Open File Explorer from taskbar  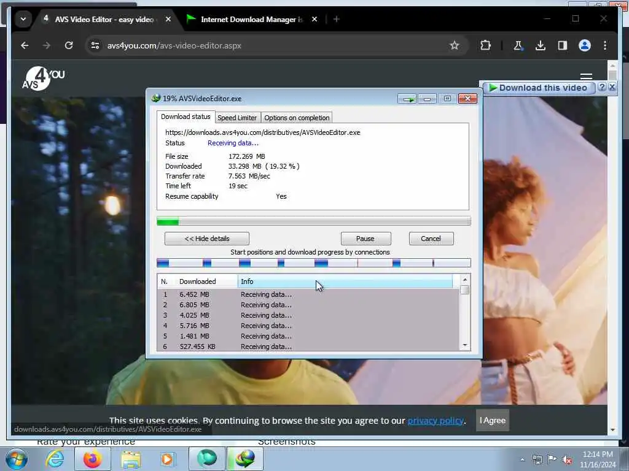click(x=131, y=459)
